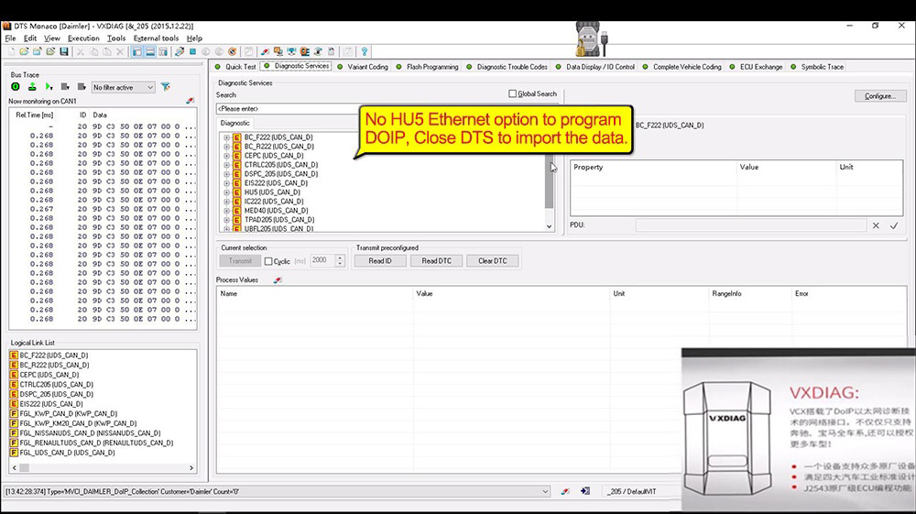Click the PDU input field
Screen dimensions: 916x514
pos(751,225)
